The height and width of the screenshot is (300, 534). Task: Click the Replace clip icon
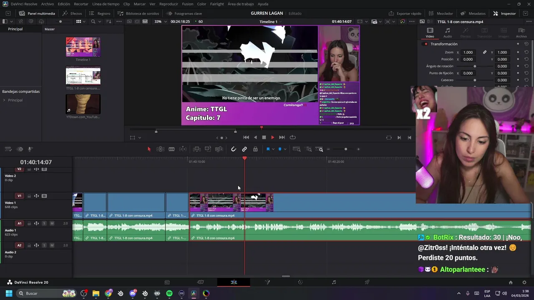pos(219,149)
